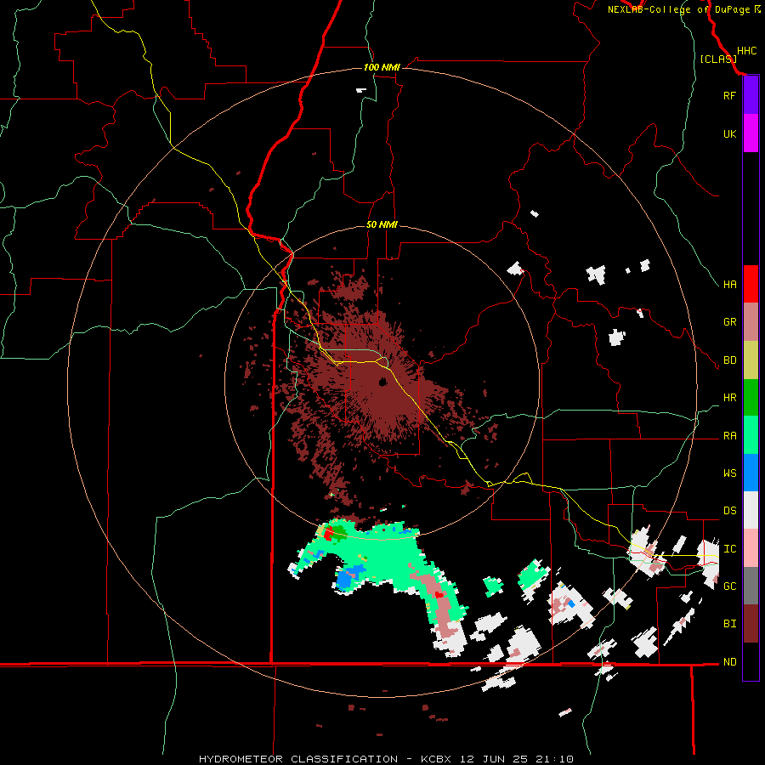
Task: Click the ND black legend swatch
Action: click(x=751, y=661)
